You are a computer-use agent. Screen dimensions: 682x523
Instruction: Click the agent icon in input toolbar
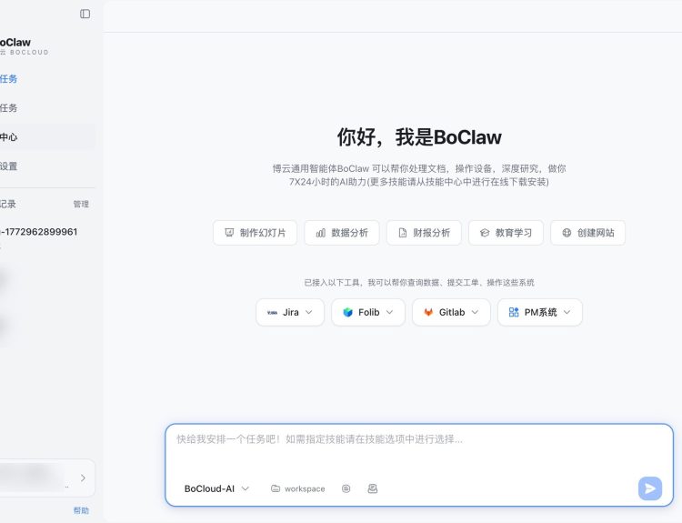point(372,488)
